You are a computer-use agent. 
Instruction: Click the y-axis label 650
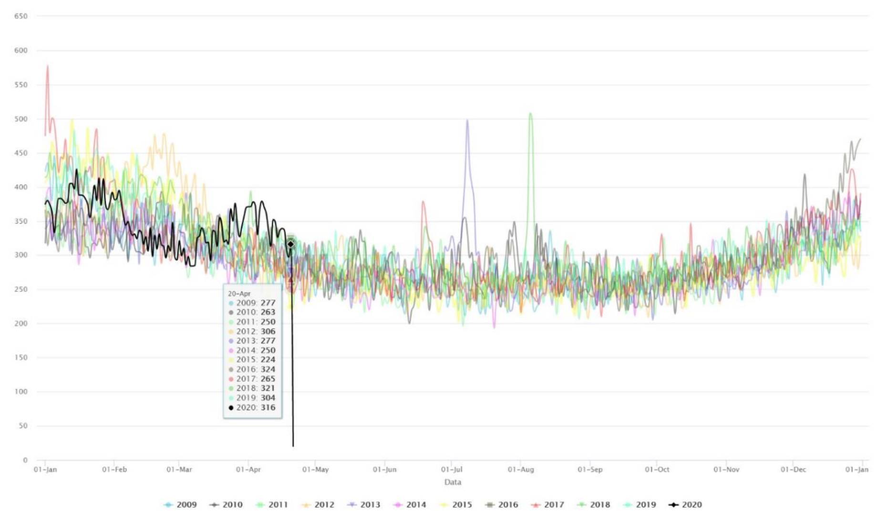[21, 16]
